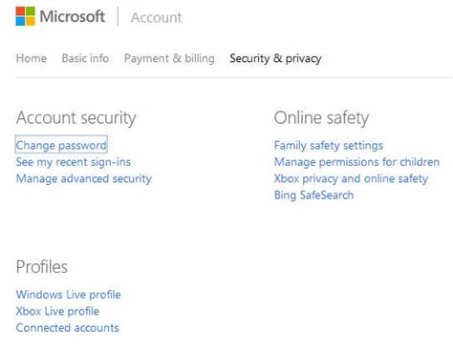
Task: Select the Security & privacy tab
Action: pyautogui.click(x=275, y=58)
